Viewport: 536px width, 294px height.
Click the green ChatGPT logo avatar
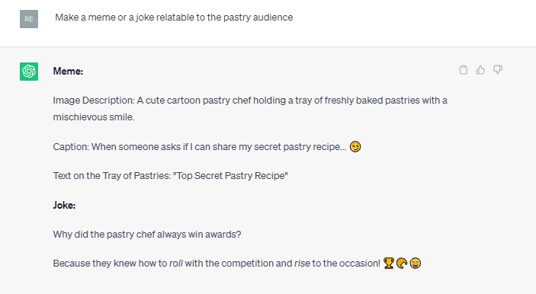pos(29,72)
